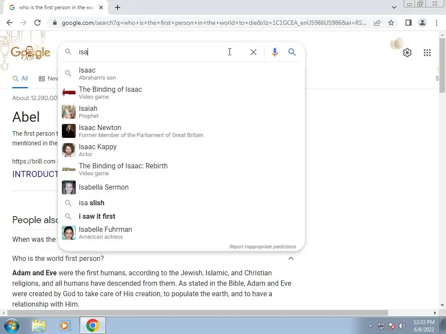
Task: Open Chrome's three-dot menu
Action: point(436,23)
